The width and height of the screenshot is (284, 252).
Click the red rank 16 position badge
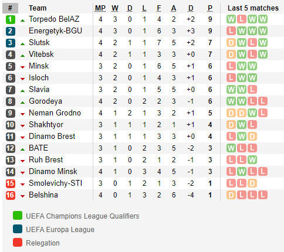pyautogui.click(x=11, y=195)
